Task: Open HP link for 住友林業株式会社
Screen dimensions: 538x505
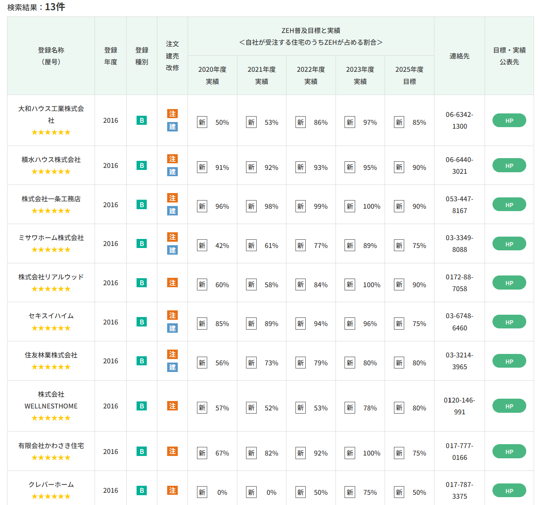Action: point(509,361)
